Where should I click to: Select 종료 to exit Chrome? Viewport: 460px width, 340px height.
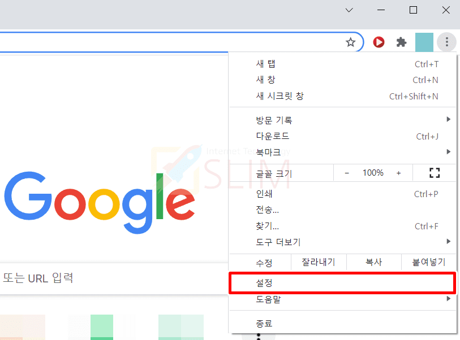pos(343,323)
